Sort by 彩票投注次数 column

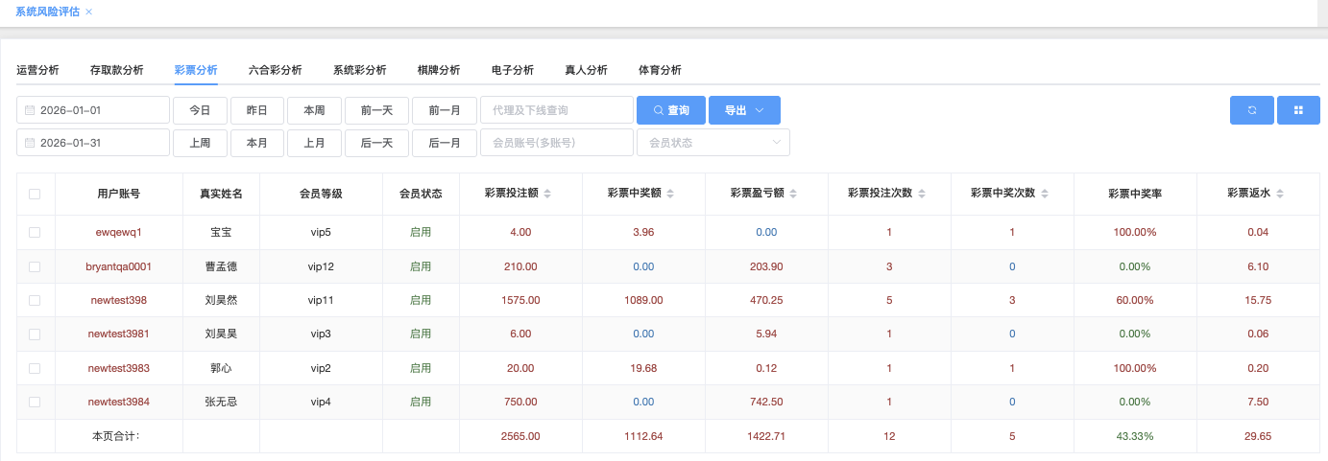[923, 194]
